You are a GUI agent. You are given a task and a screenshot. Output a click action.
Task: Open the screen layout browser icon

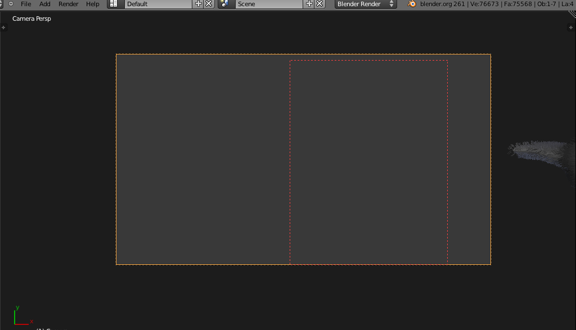(x=114, y=4)
